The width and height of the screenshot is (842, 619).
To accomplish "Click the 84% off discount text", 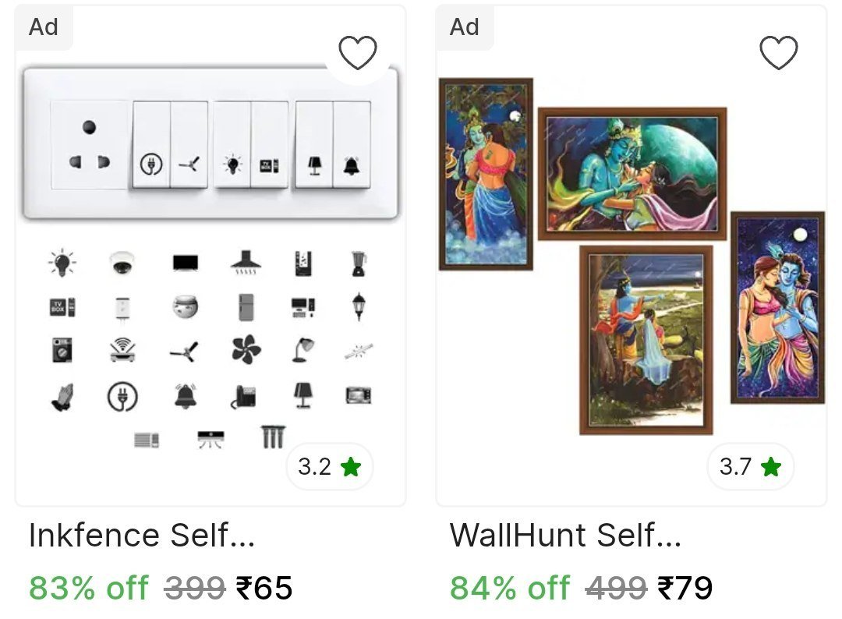I will pyautogui.click(x=510, y=588).
